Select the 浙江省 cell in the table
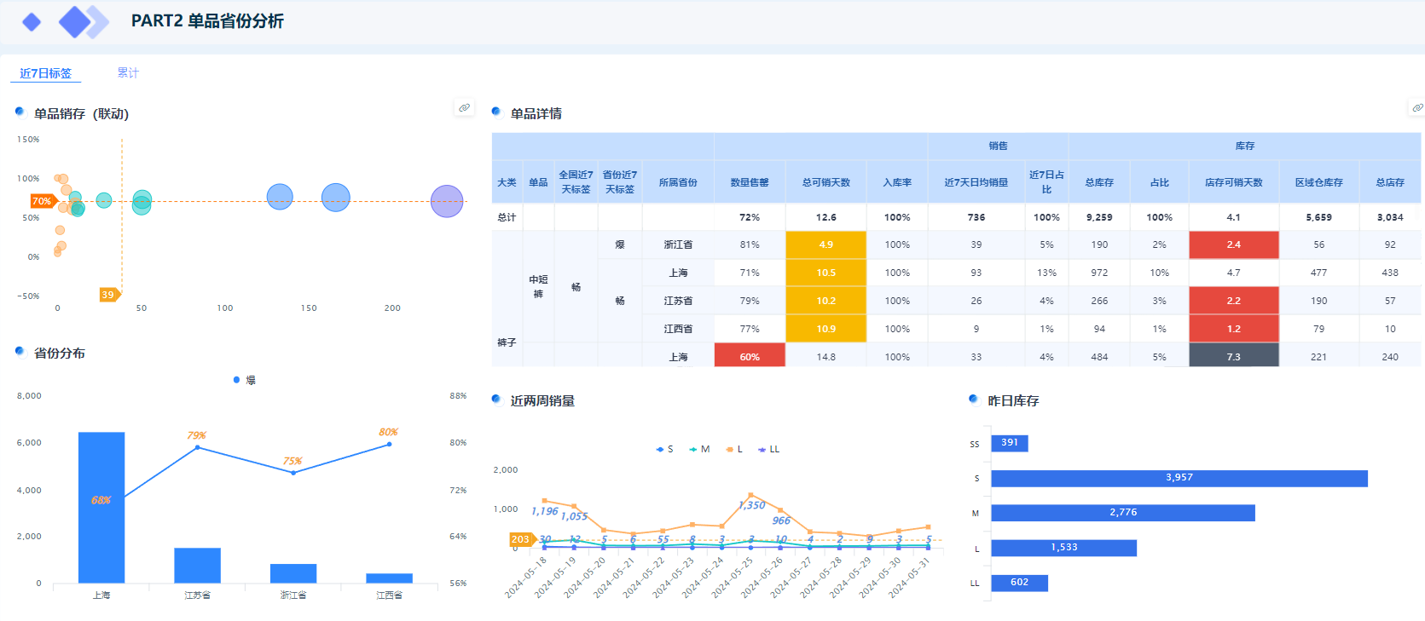Screen dimensions: 1425x621 pos(678,244)
